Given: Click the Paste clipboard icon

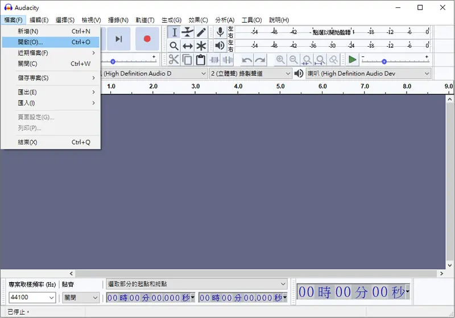Looking at the screenshot, I should pyautogui.click(x=201, y=60).
